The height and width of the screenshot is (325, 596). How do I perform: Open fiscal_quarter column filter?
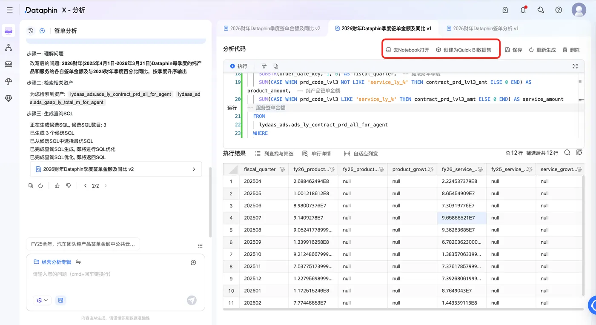[x=282, y=169]
